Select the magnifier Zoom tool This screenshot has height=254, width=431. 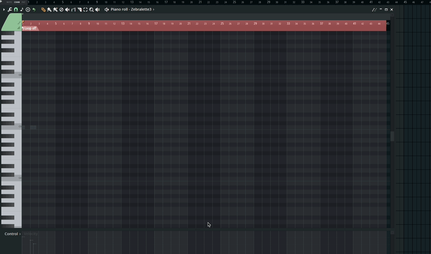click(x=91, y=10)
